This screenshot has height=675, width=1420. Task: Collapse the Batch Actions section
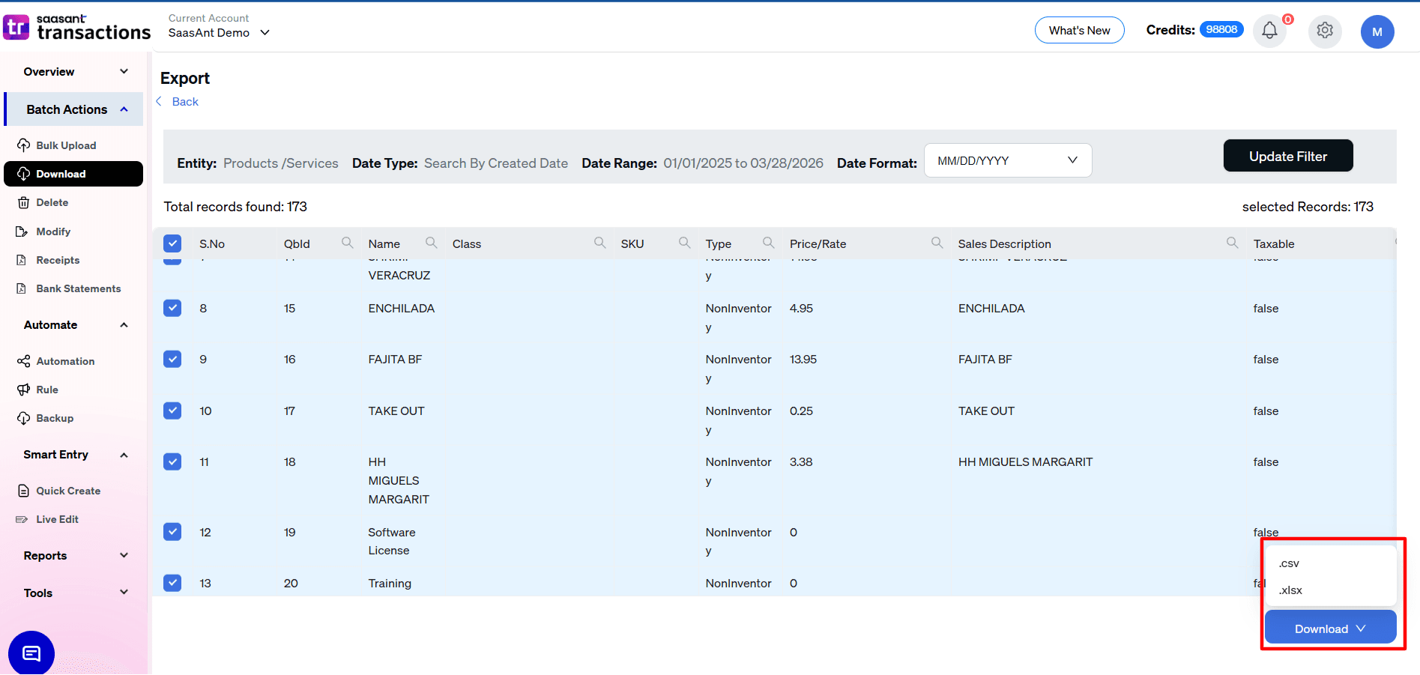pyautogui.click(x=124, y=109)
